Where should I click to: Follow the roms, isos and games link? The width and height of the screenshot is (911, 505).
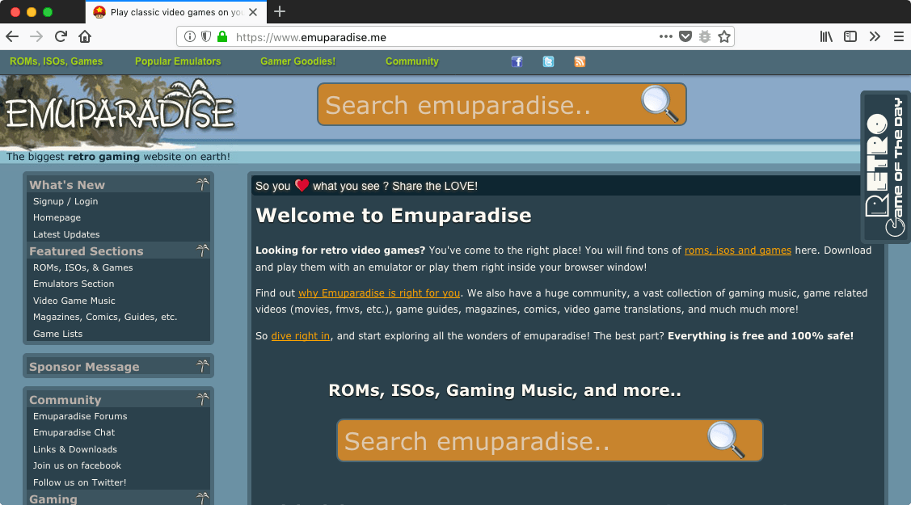tap(738, 250)
